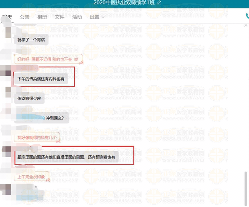Screen dimensions: 249x207
Task: Select the message 下午的传染病还有内科也有
Action: pyautogui.click(x=41, y=79)
